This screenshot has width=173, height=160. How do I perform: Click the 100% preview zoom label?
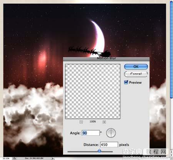tap(93, 121)
